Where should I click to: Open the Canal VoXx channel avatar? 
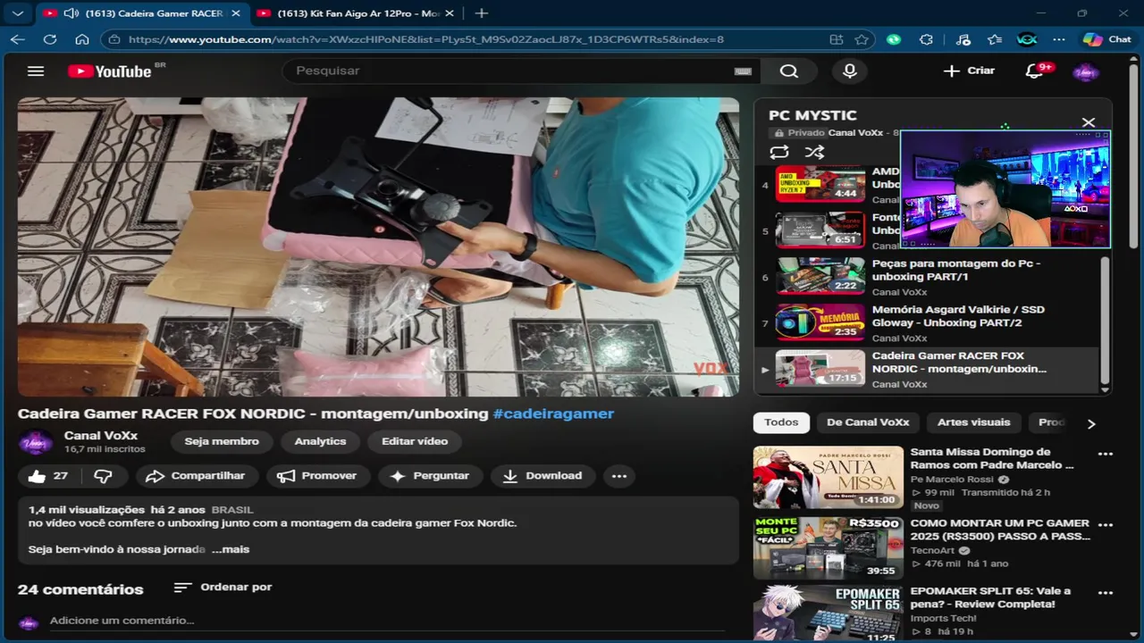pos(36,443)
